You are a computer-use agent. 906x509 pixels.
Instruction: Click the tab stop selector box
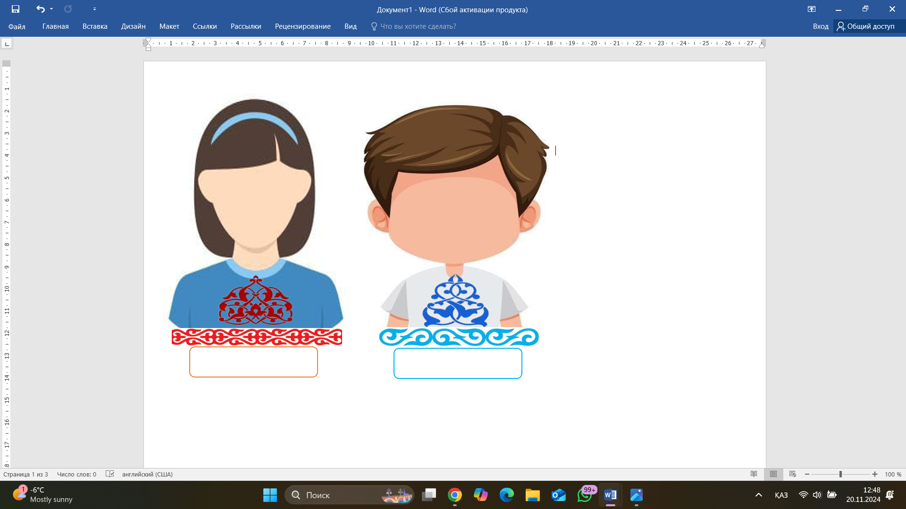pos(7,44)
